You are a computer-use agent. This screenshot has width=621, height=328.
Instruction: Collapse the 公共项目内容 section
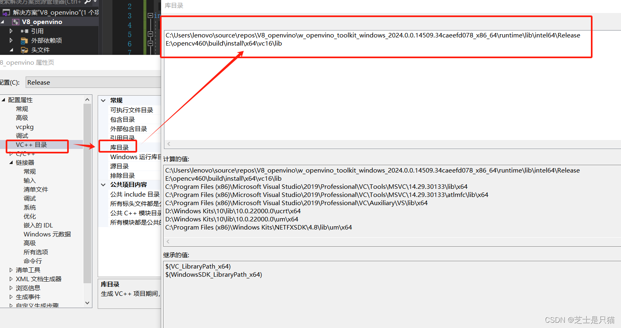[103, 184]
